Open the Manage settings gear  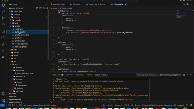pos(3,101)
